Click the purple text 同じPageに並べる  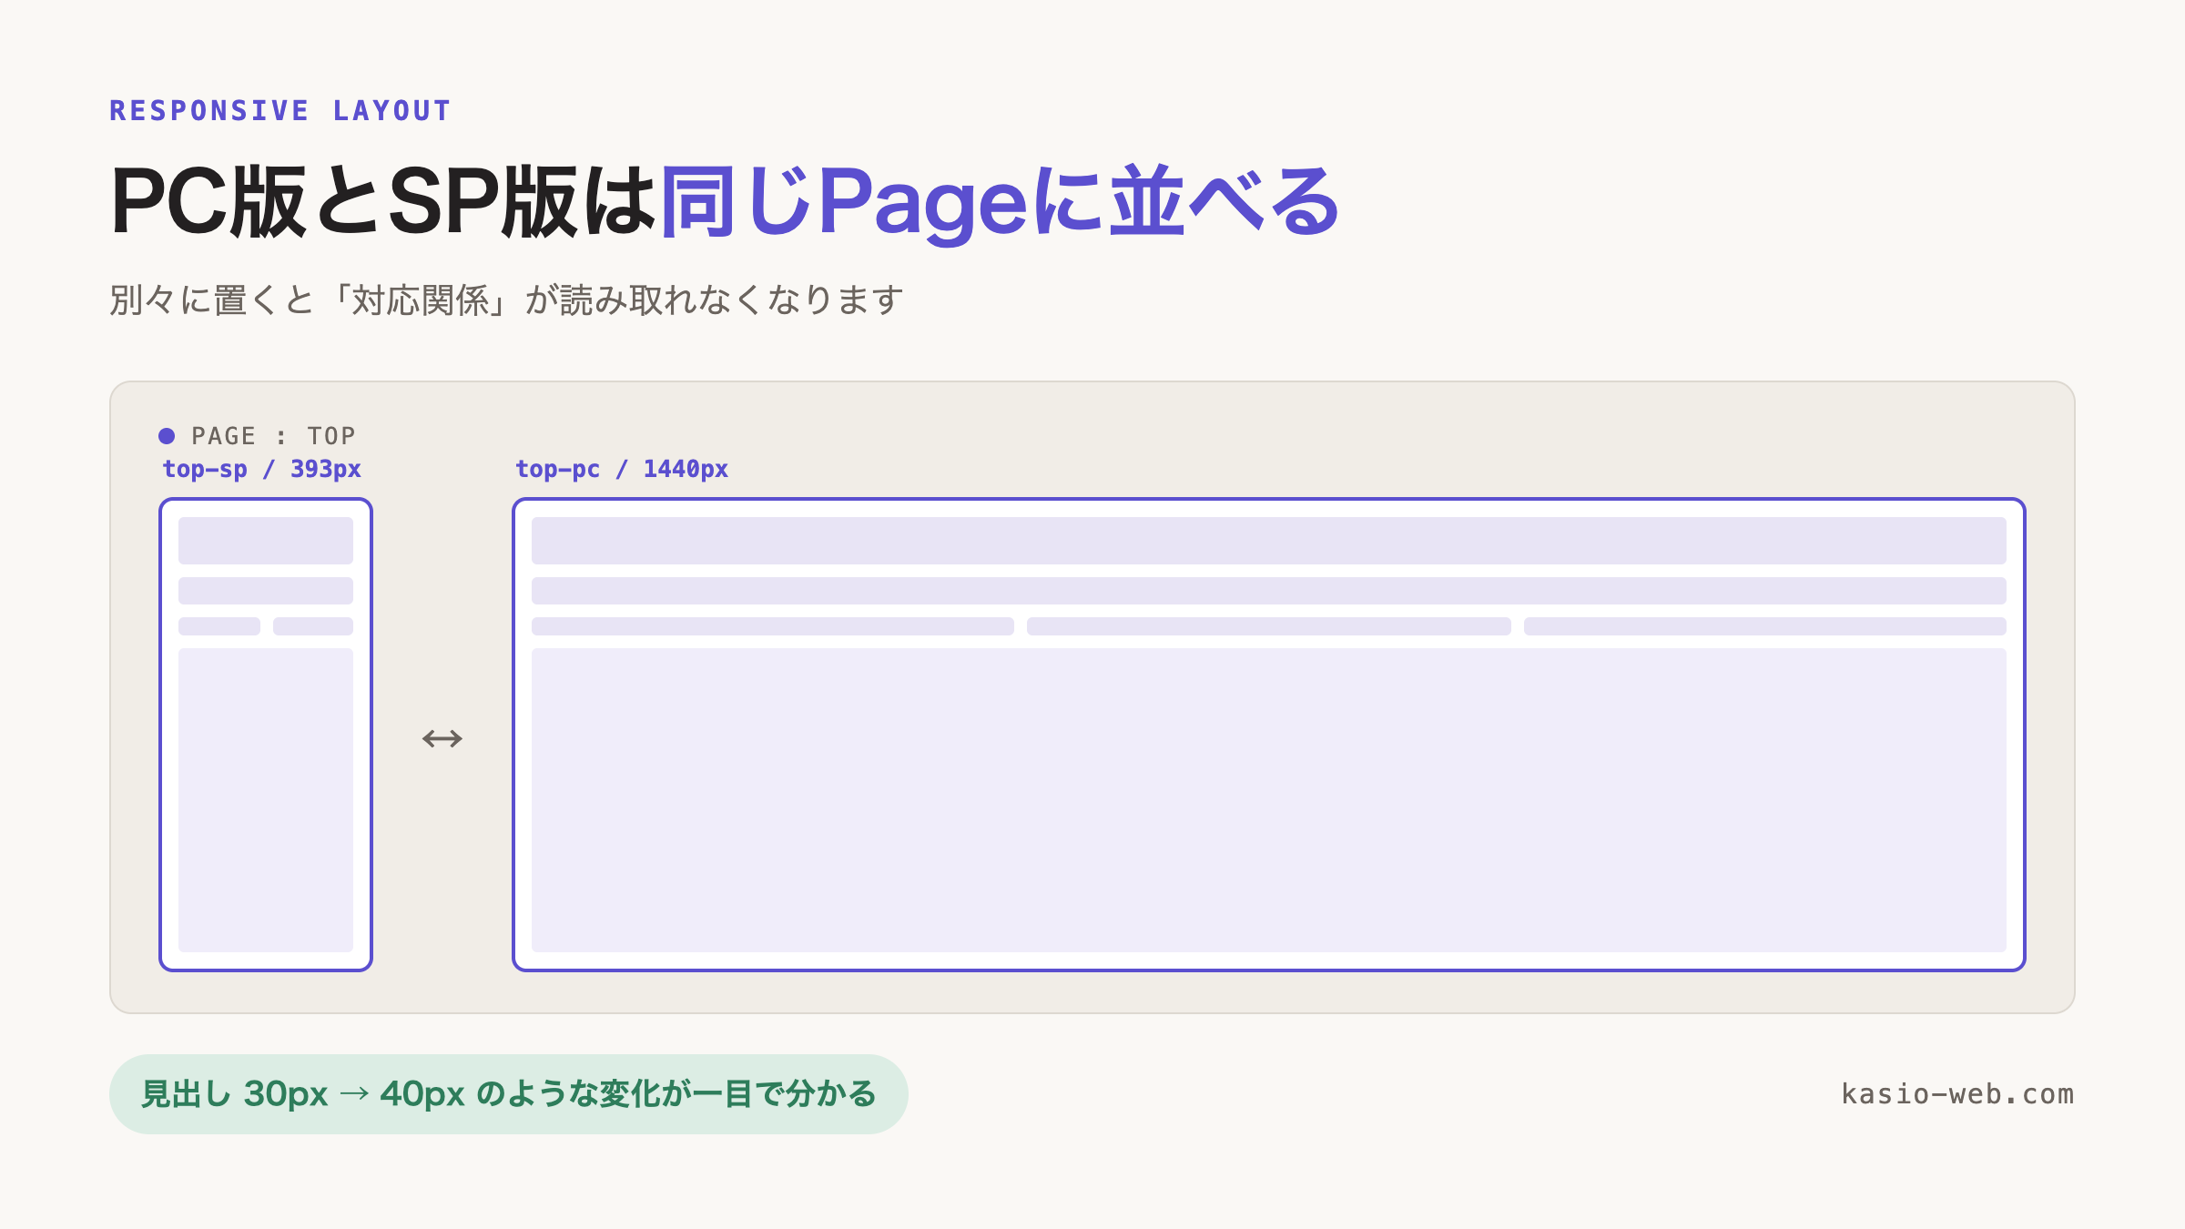[1000, 203]
